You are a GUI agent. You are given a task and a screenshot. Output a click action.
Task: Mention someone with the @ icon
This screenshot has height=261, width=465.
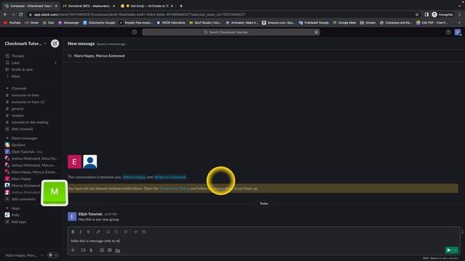click(x=110, y=250)
